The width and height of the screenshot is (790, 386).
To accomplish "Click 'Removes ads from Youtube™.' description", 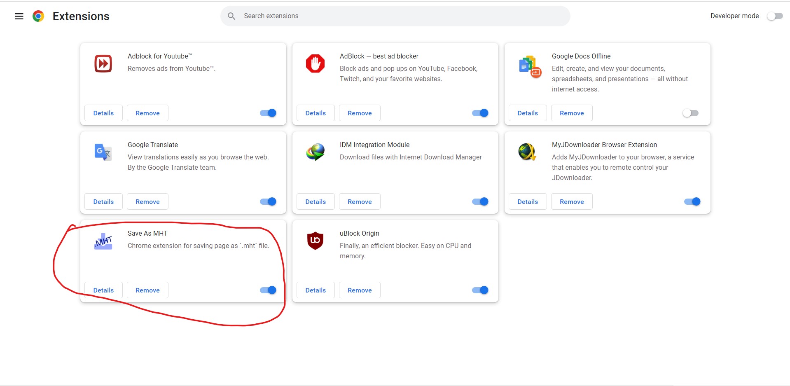I will pos(172,68).
